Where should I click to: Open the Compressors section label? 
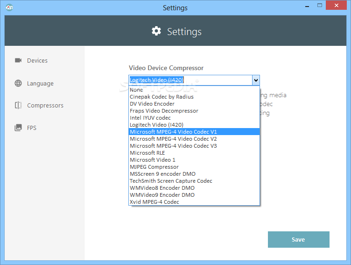[45, 105]
